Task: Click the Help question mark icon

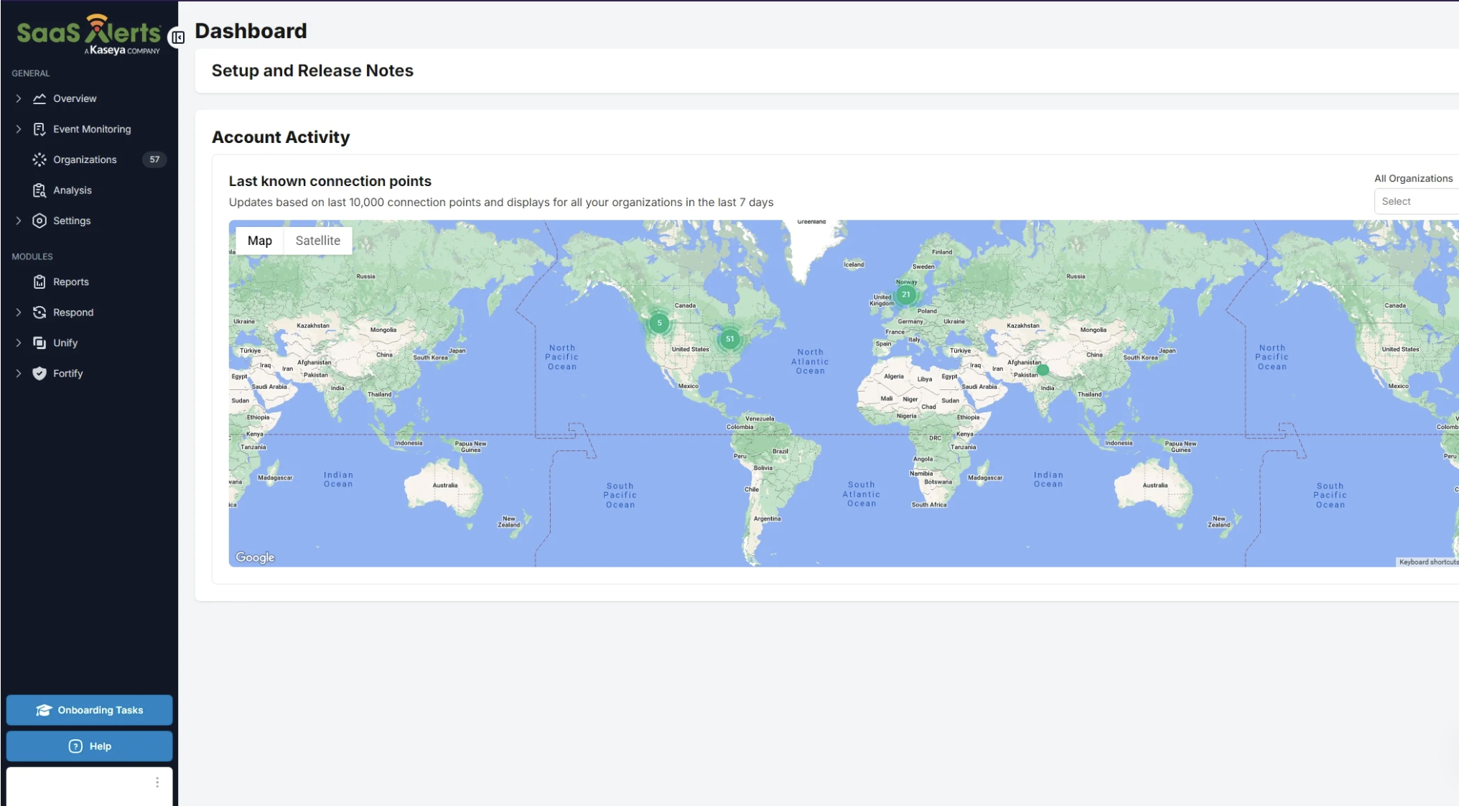Action: (75, 746)
